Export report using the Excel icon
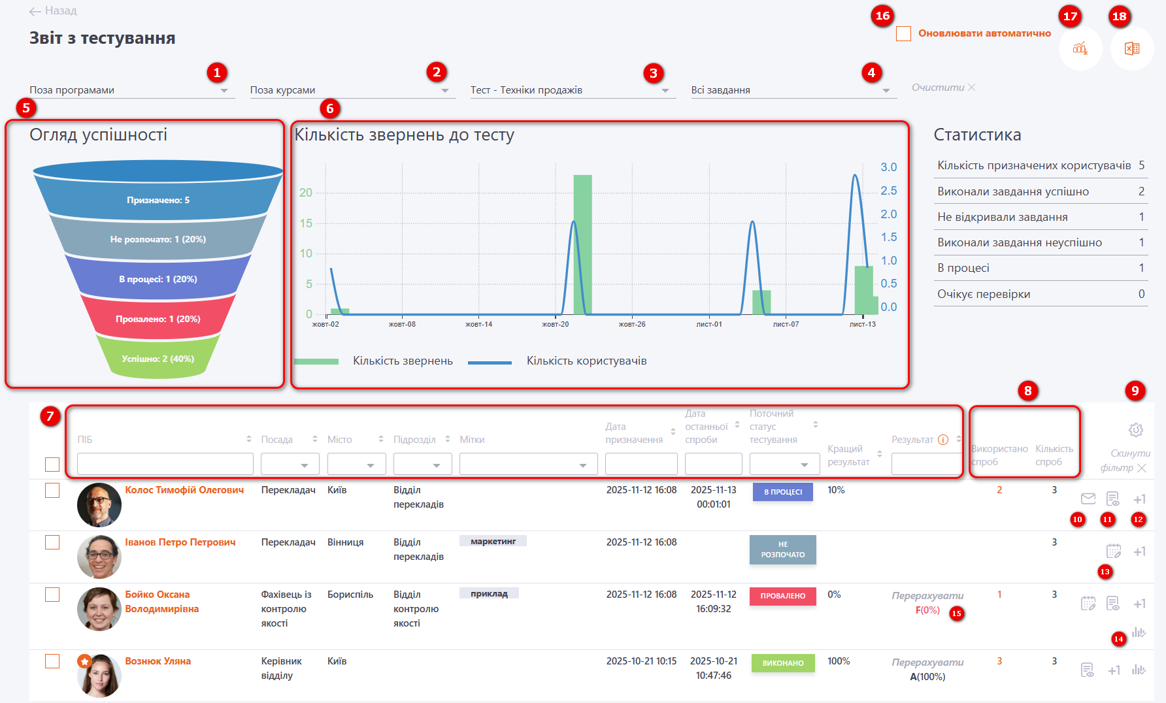 1131,48
